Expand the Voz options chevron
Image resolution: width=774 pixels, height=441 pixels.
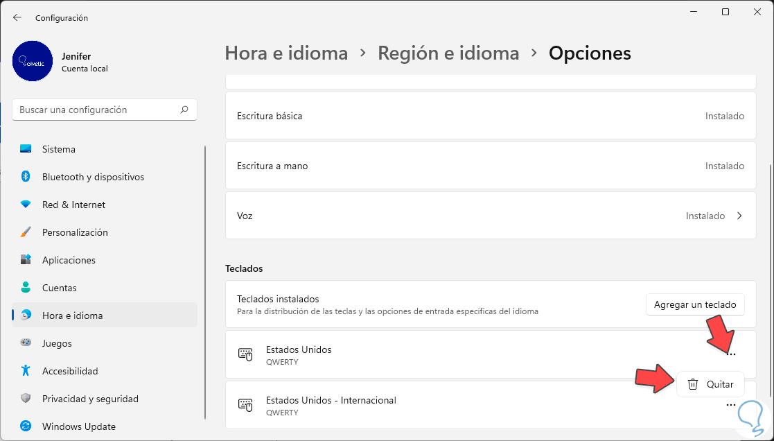[739, 216]
